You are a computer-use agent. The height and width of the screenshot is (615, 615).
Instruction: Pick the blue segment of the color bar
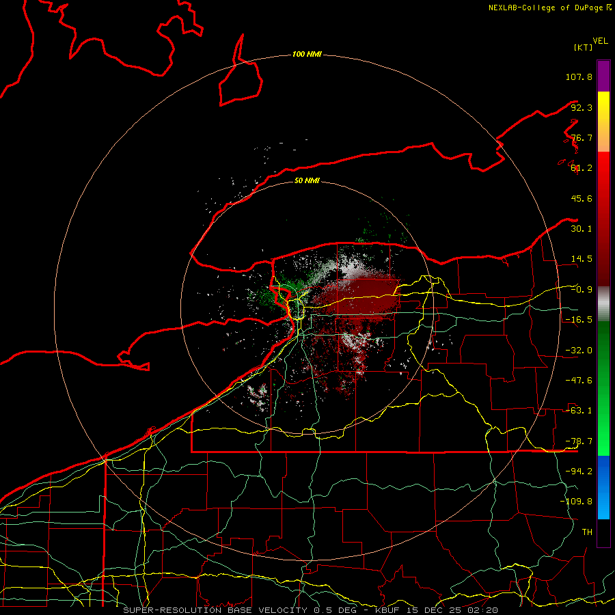[603, 487]
